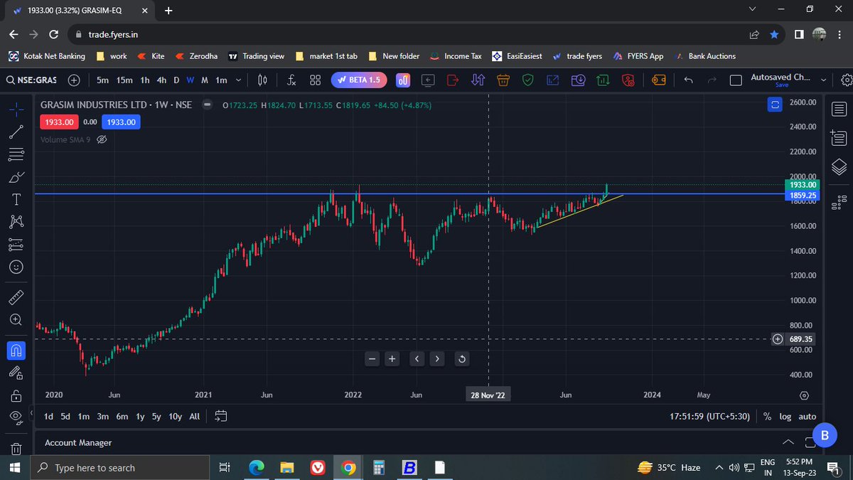Open the chart patterns tool

[16, 222]
